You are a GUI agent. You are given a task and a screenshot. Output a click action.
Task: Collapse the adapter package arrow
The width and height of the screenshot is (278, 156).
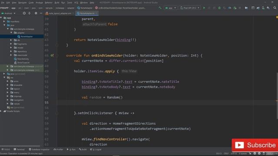coord(11,33)
